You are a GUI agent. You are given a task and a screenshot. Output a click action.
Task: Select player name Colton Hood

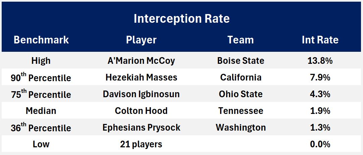pos(141,111)
